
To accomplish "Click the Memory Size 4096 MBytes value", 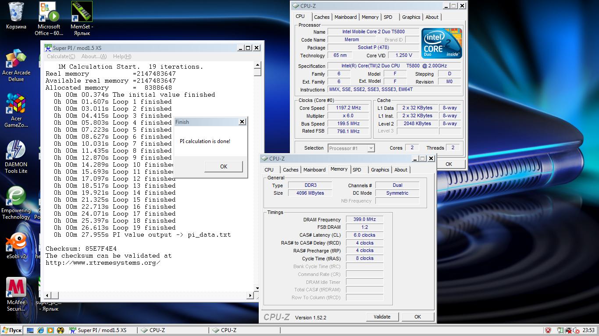I will coord(310,193).
